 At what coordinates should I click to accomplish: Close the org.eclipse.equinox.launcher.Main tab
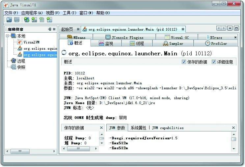183,29
